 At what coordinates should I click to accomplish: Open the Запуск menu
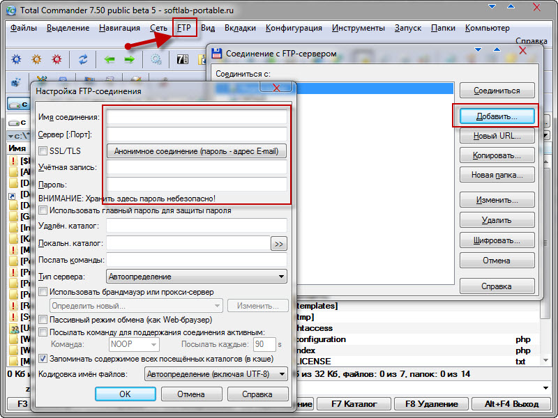[408, 28]
